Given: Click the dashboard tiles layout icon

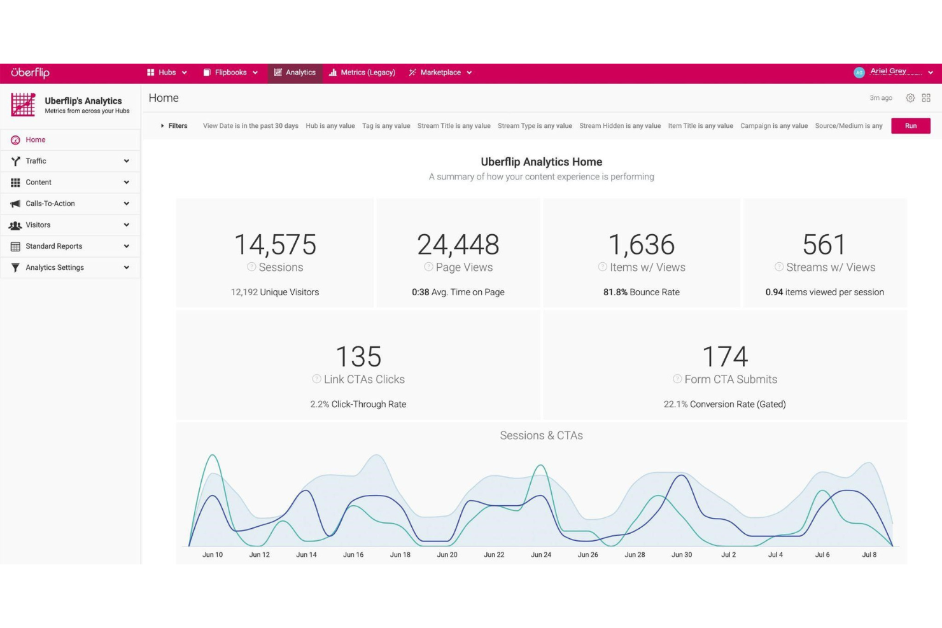Looking at the screenshot, I should click(x=926, y=98).
